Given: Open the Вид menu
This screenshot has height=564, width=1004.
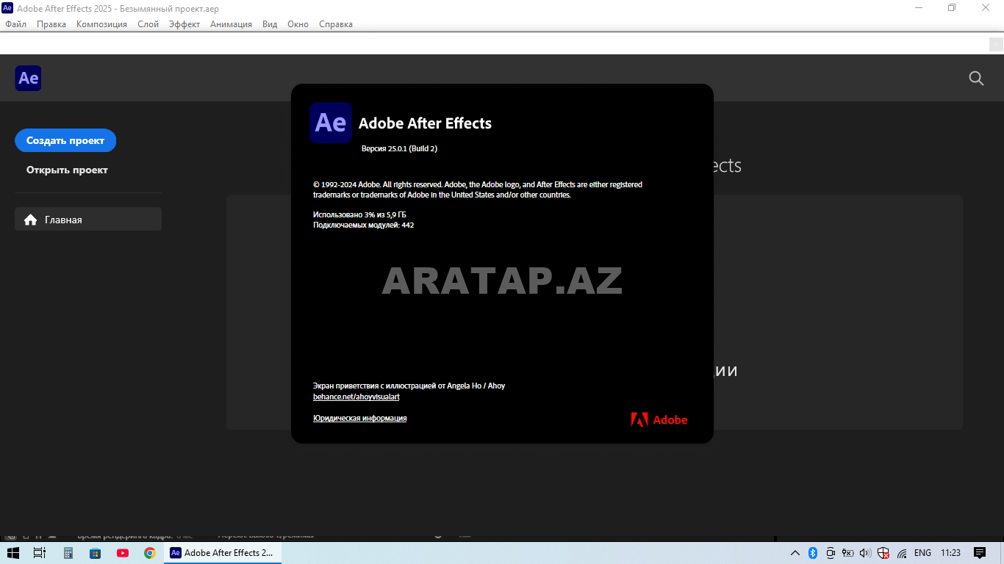Looking at the screenshot, I should click(270, 24).
